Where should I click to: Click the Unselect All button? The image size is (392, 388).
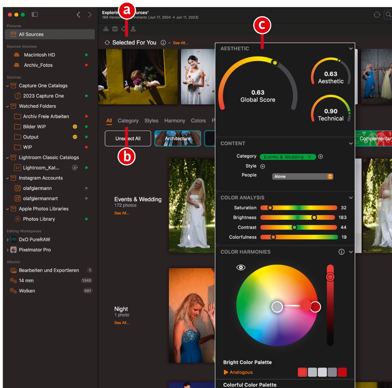coord(128,139)
